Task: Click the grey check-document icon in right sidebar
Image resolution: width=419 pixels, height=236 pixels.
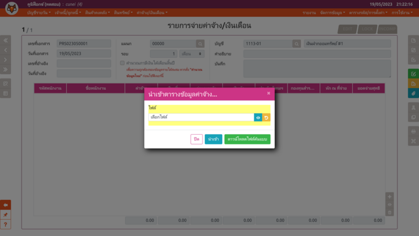Action: (413, 59)
